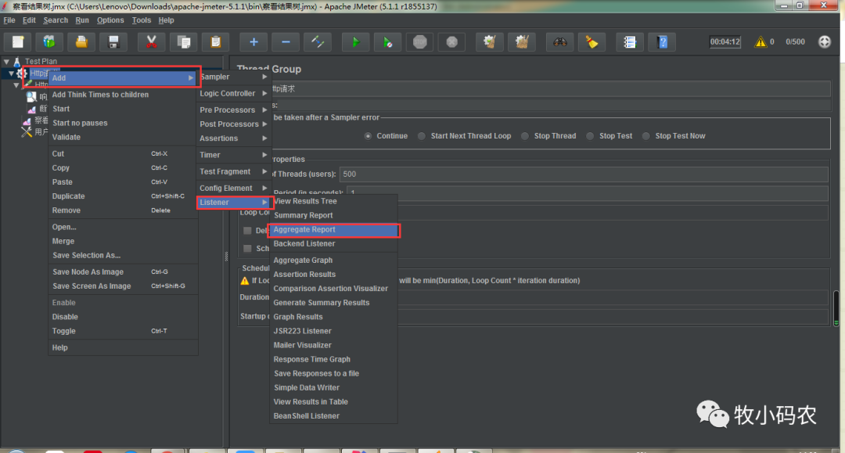
Task: Open the Function Helper dialog icon
Action: tap(630, 42)
